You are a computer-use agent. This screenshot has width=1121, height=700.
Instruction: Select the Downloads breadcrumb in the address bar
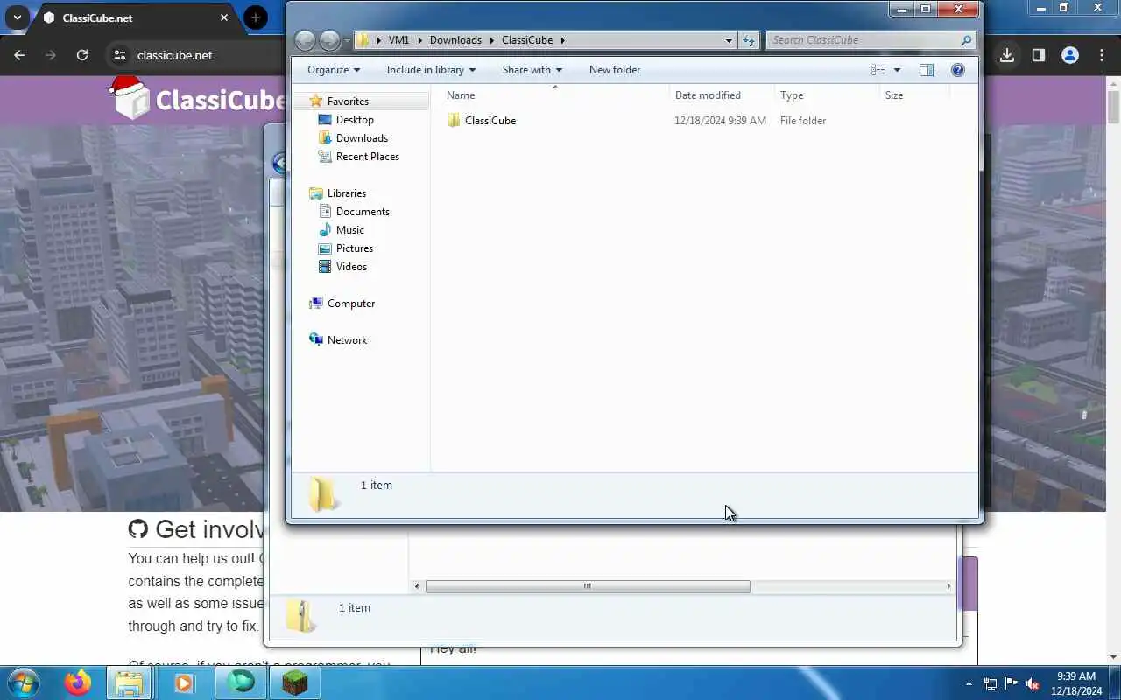coord(455,40)
